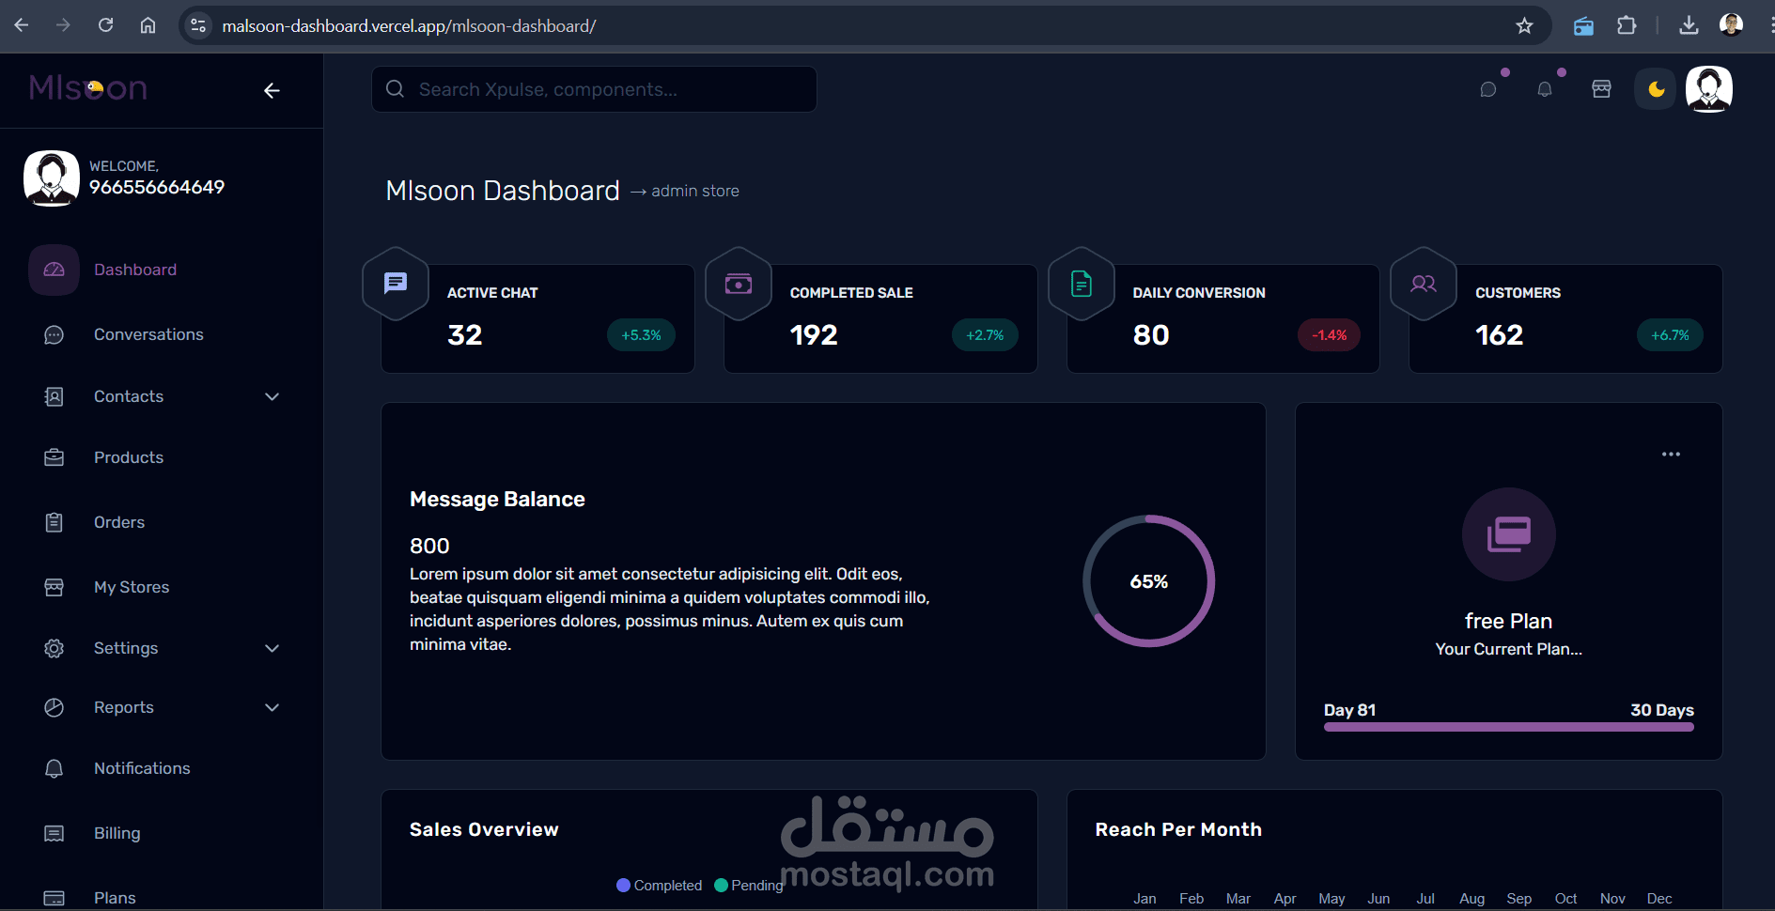Open the browser extensions puzzle icon
This screenshot has height=911, width=1775.
pos(1627,25)
